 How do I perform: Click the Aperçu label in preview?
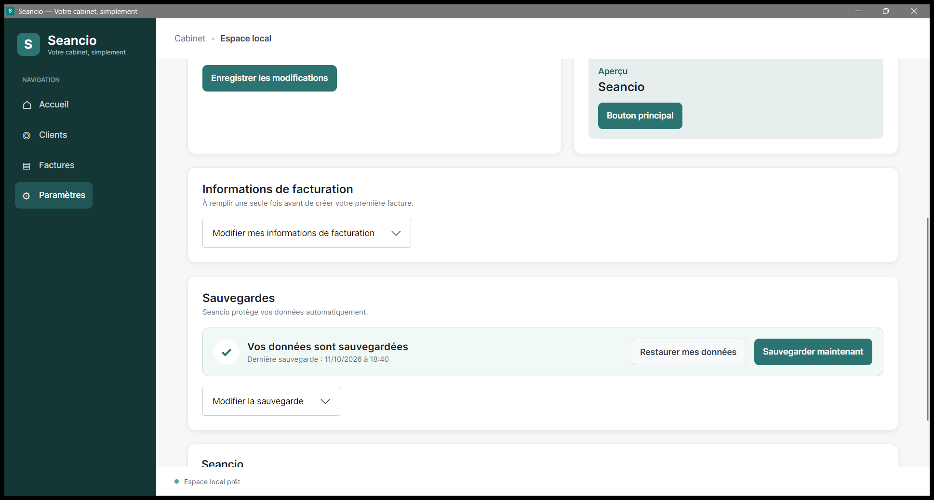tap(613, 71)
